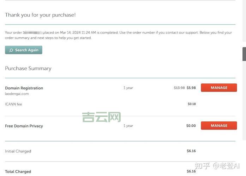Screen dimensions: 246x176
Task: Open Manage for Free Domain Privacy
Action: coord(219,126)
